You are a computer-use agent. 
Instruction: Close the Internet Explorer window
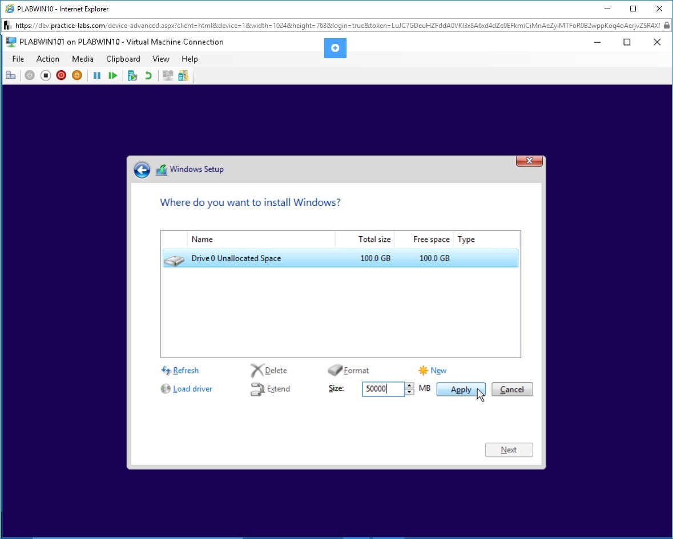click(x=659, y=9)
